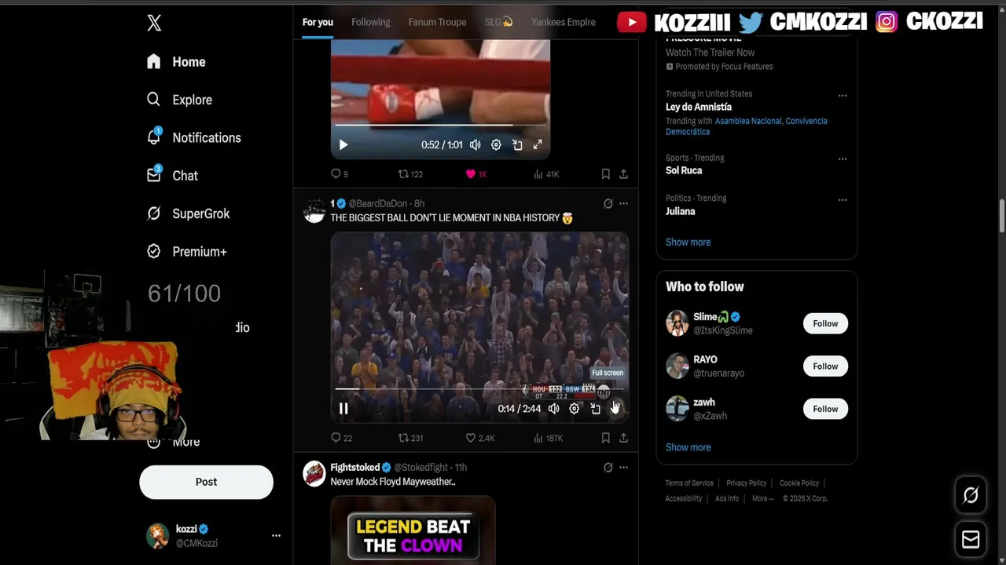The image size is (1006, 565).
Task: Open the X logo home icon
Action: (x=154, y=23)
